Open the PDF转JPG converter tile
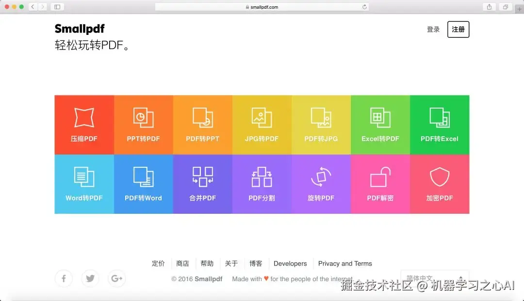 point(321,125)
